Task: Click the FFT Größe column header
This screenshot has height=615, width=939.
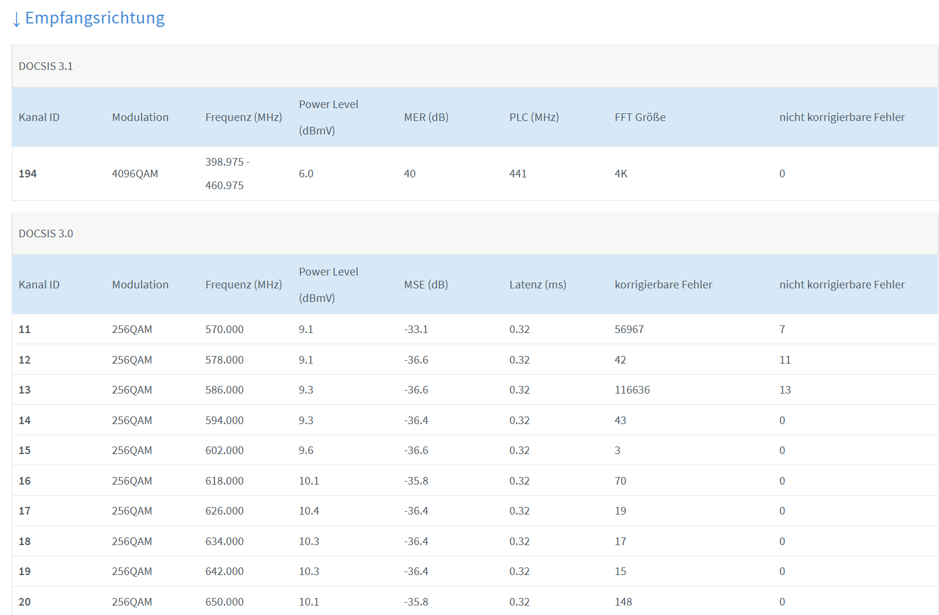Action: click(x=640, y=117)
